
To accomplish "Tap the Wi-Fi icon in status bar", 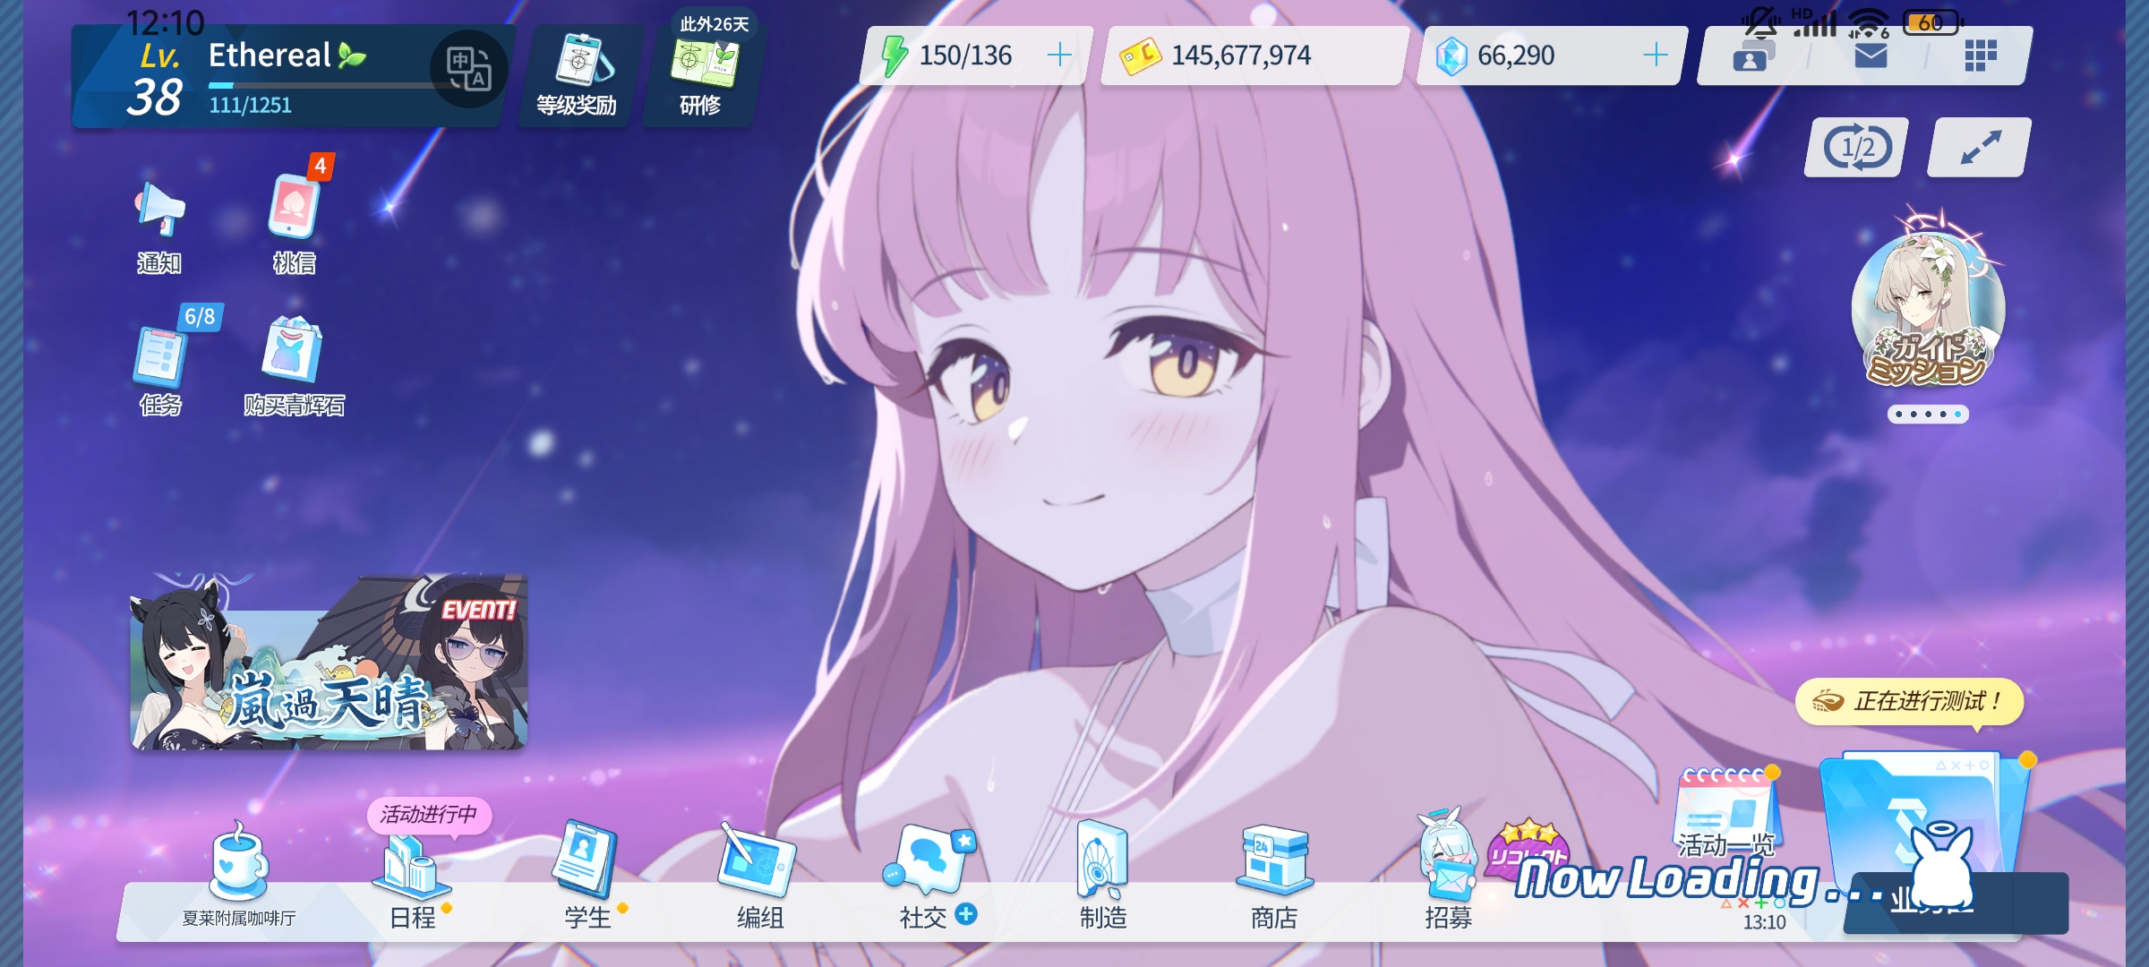I will (1870, 23).
